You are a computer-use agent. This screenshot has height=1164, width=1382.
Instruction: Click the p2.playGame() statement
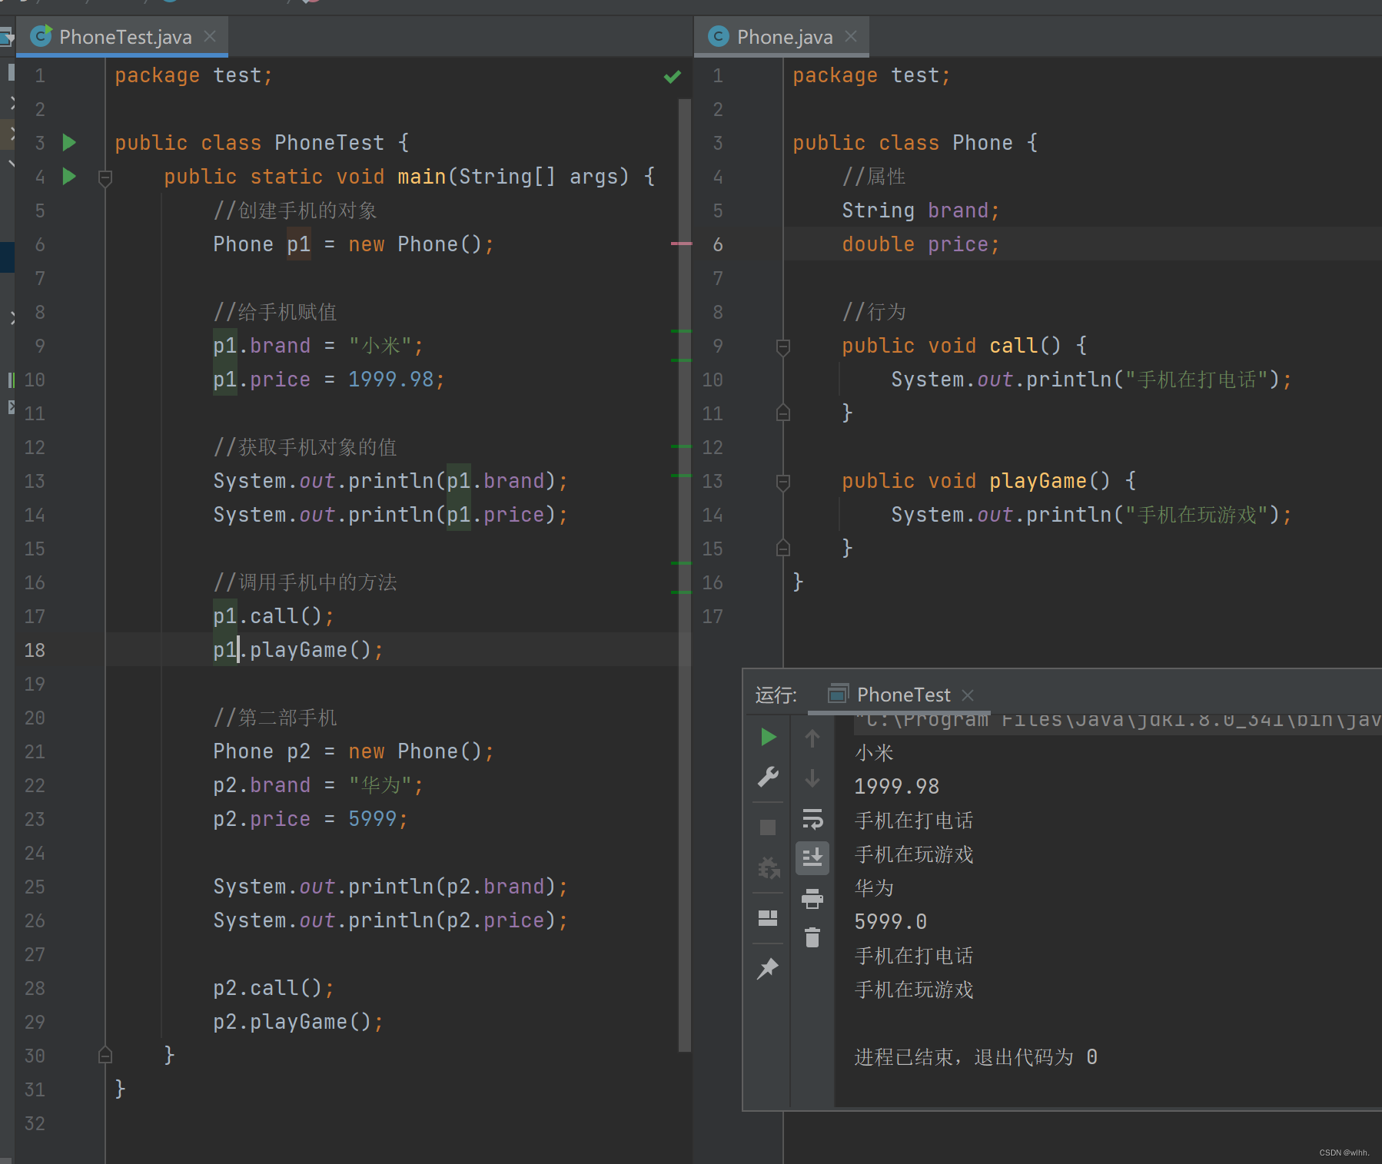(x=298, y=1022)
